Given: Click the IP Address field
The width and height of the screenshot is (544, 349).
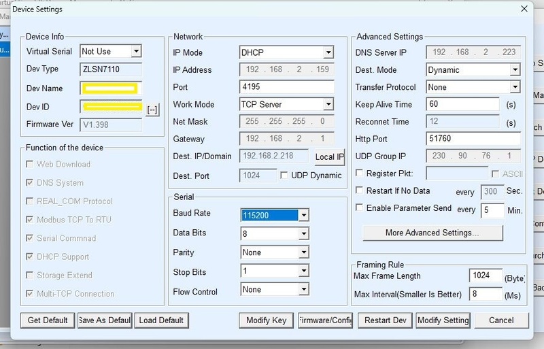Looking at the screenshot, I should click(286, 69).
